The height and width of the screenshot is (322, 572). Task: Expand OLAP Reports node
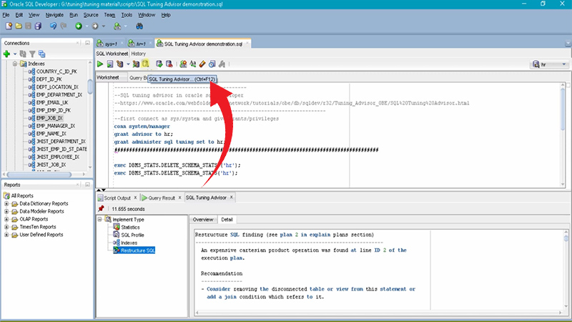(6, 219)
